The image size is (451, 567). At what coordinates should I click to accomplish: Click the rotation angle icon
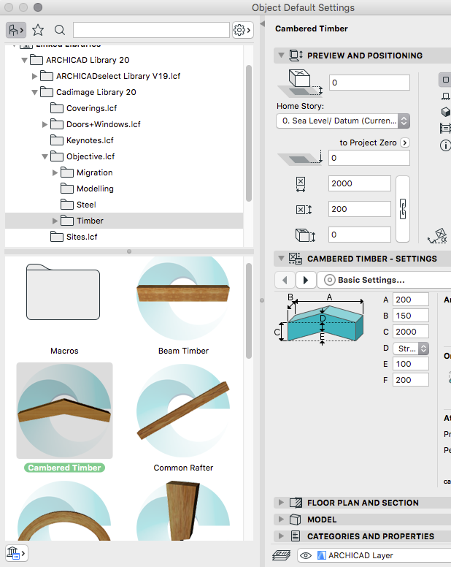click(x=438, y=235)
